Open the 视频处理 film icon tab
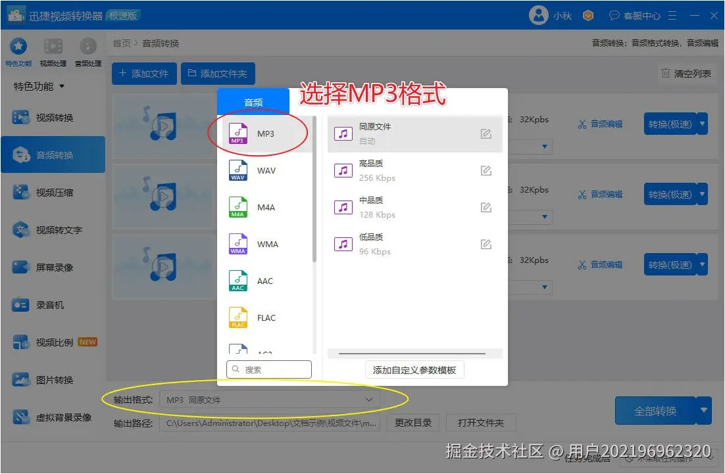 click(x=53, y=52)
